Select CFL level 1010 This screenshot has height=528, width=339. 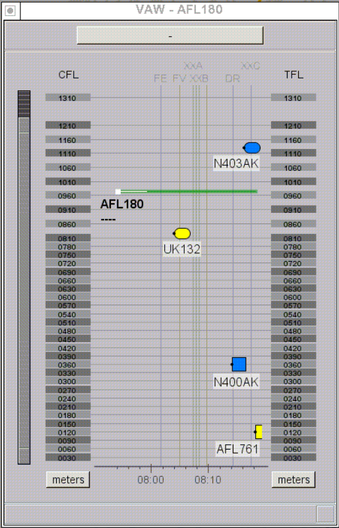tap(68, 182)
